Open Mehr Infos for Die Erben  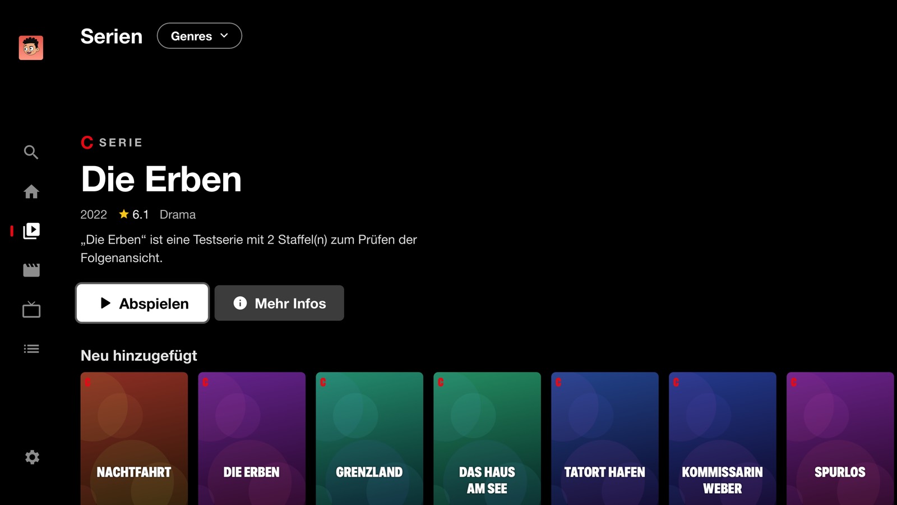click(279, 303)
